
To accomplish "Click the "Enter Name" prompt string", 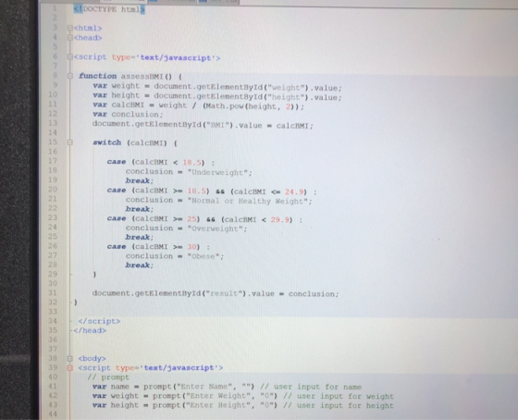I will click(203, 387).
